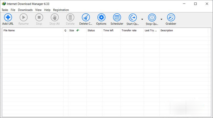Click the Resume play icon

coord(24,18)
